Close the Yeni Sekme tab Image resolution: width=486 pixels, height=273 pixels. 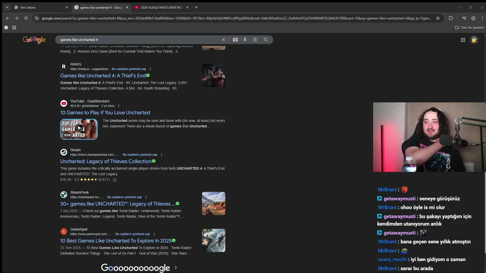(67, 7)
